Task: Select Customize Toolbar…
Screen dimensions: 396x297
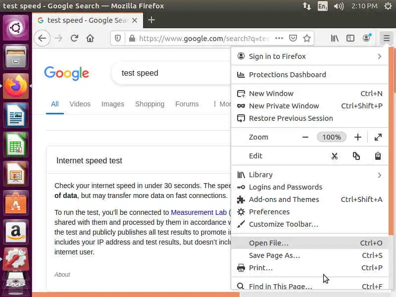Action: 310,224
